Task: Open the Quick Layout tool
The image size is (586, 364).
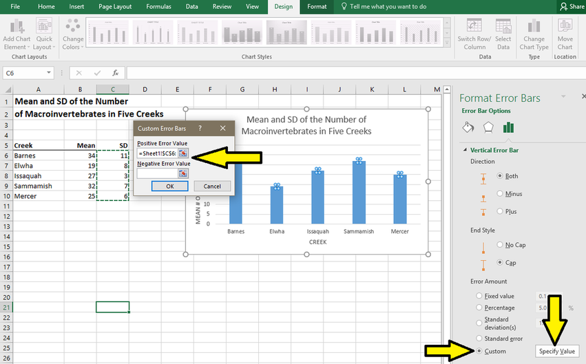Action: coord(43,29)
